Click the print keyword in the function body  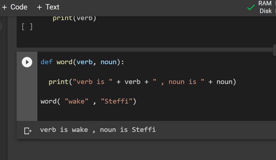[58, 82]
